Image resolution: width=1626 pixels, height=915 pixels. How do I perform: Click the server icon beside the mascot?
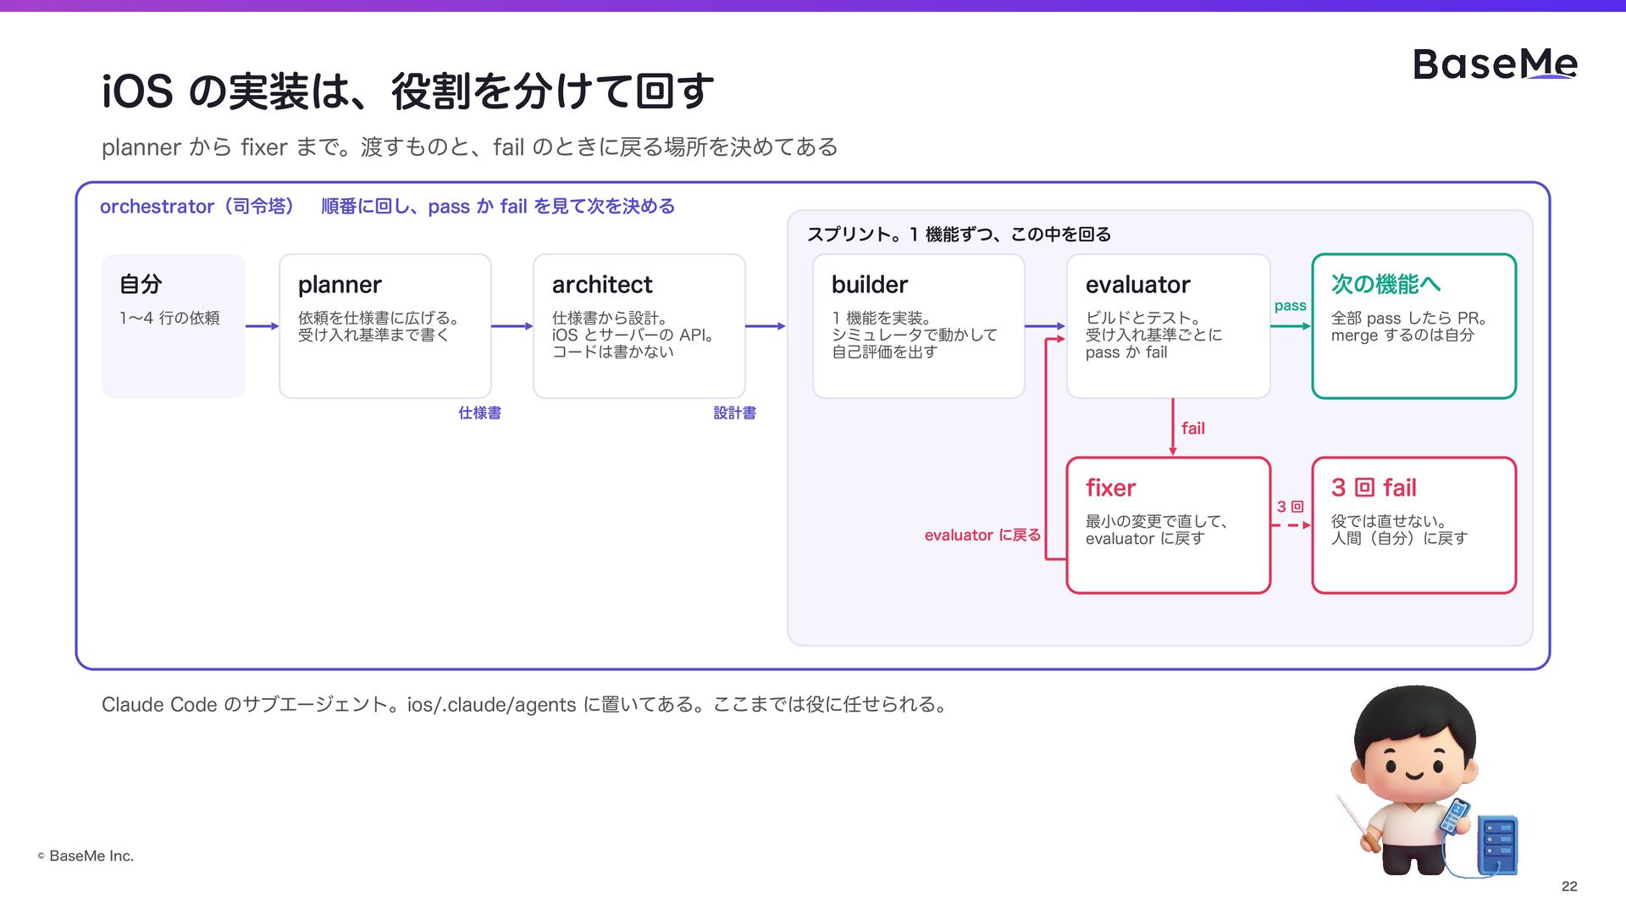tap(1498, 844)
